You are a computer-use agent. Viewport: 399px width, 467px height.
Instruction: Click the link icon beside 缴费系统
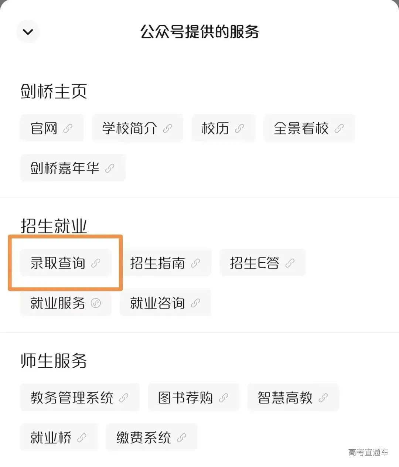pos(181,437)
